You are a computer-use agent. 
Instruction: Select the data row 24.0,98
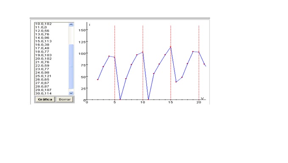pos(42,73)
